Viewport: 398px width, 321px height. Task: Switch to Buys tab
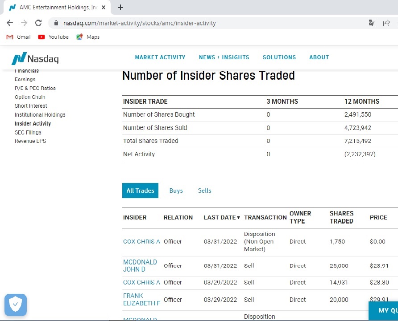176,191
